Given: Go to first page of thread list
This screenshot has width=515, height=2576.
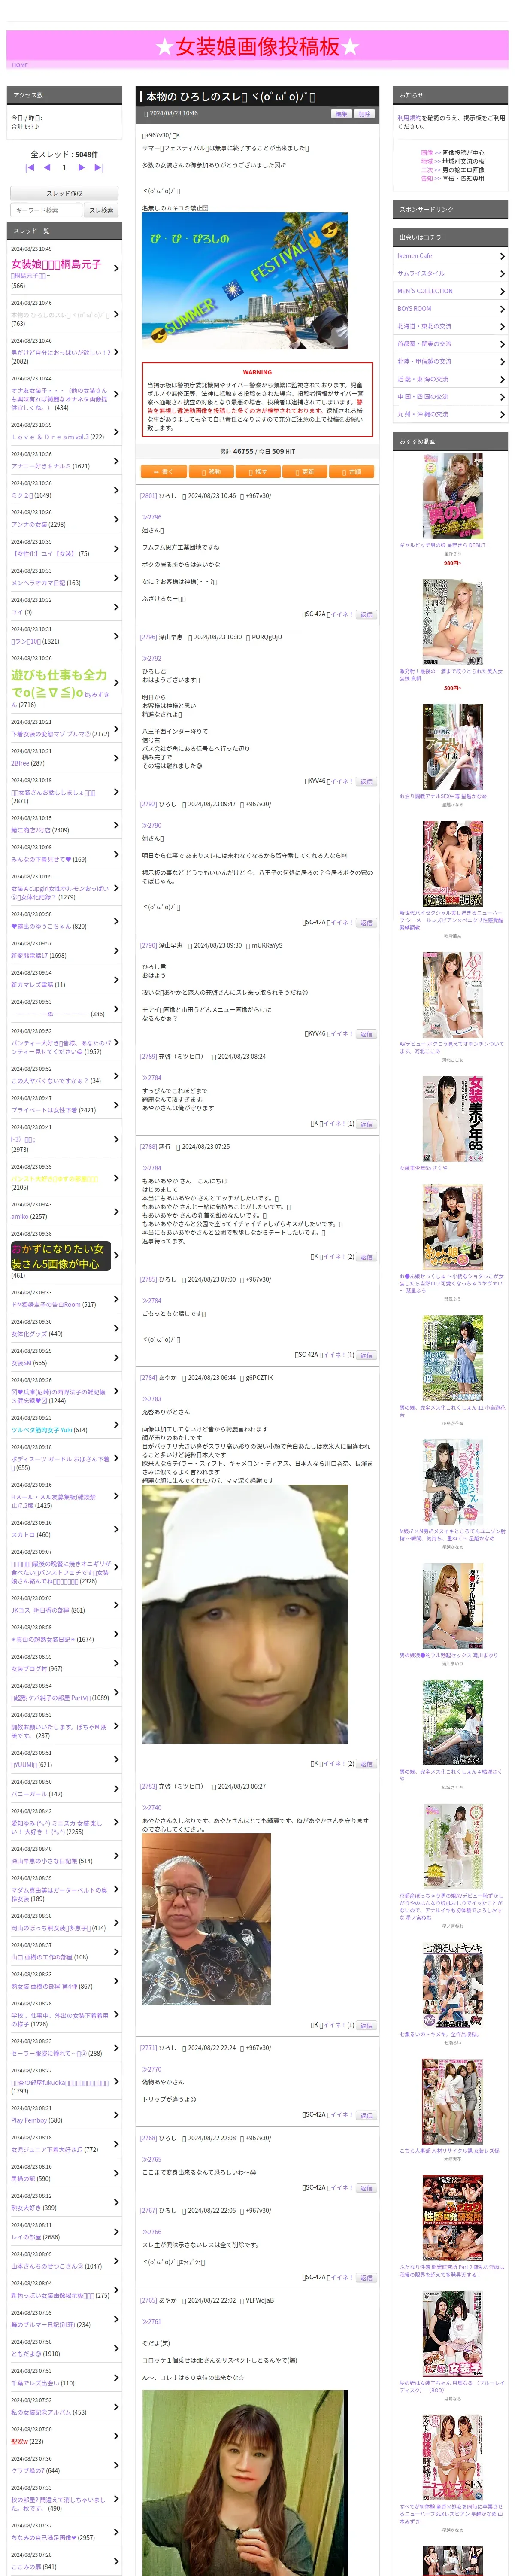Looking at the screenshot, I should [x=30, y=167].
